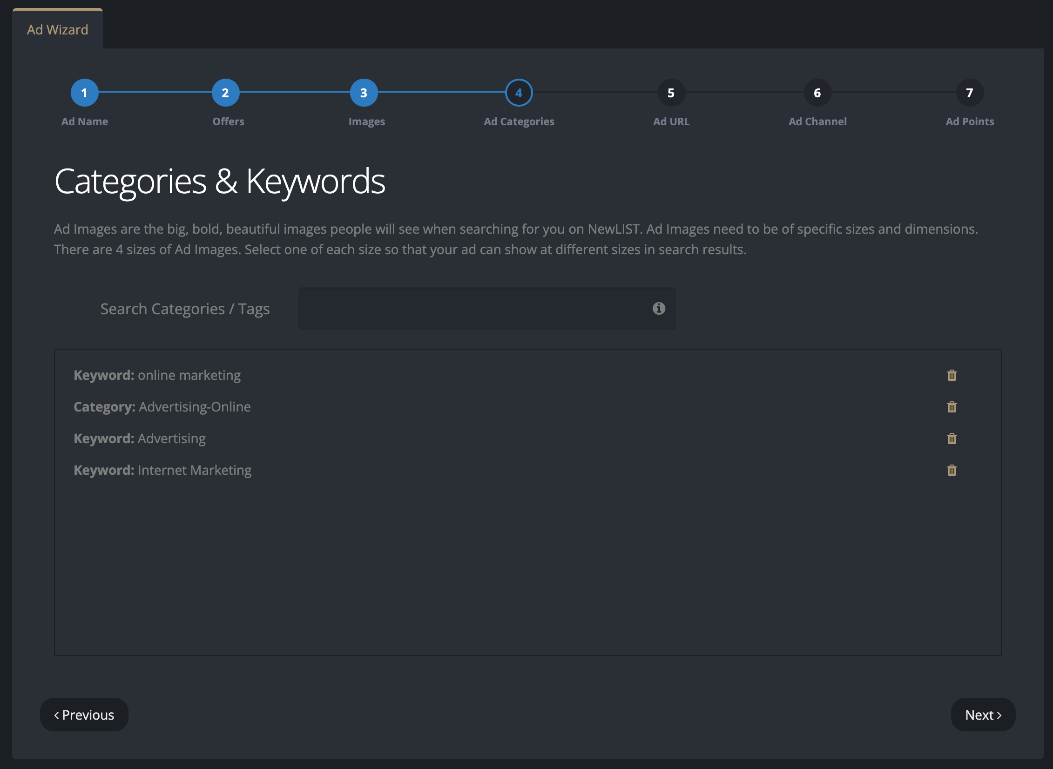Delete the 'Advertising' keyword row

(x=952, y=438)
